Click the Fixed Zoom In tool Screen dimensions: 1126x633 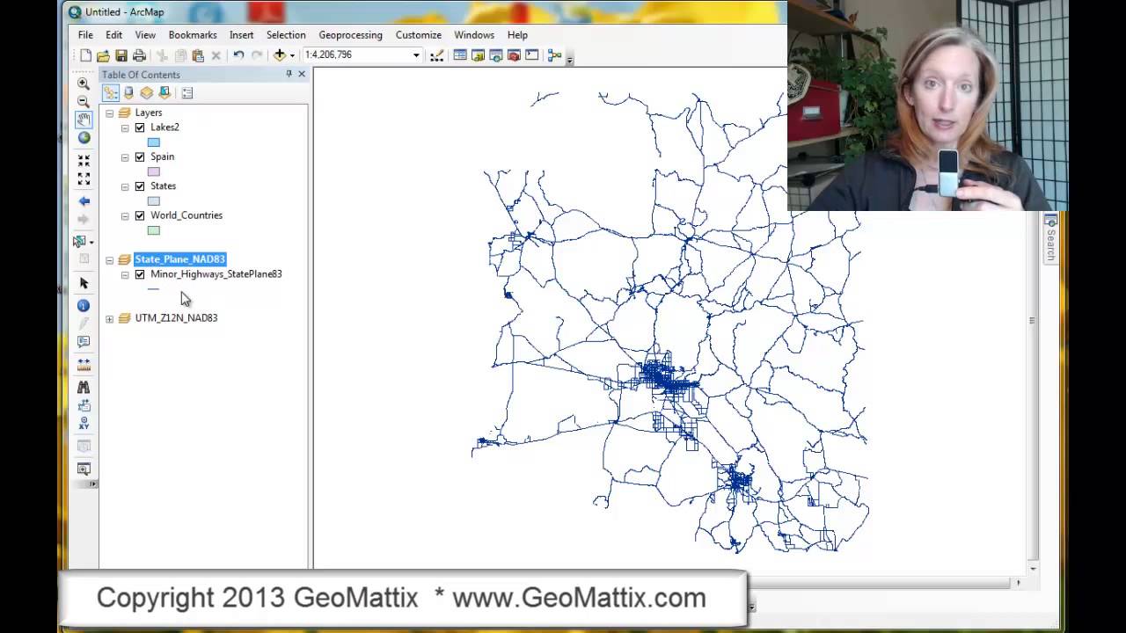tap(84, 161)
